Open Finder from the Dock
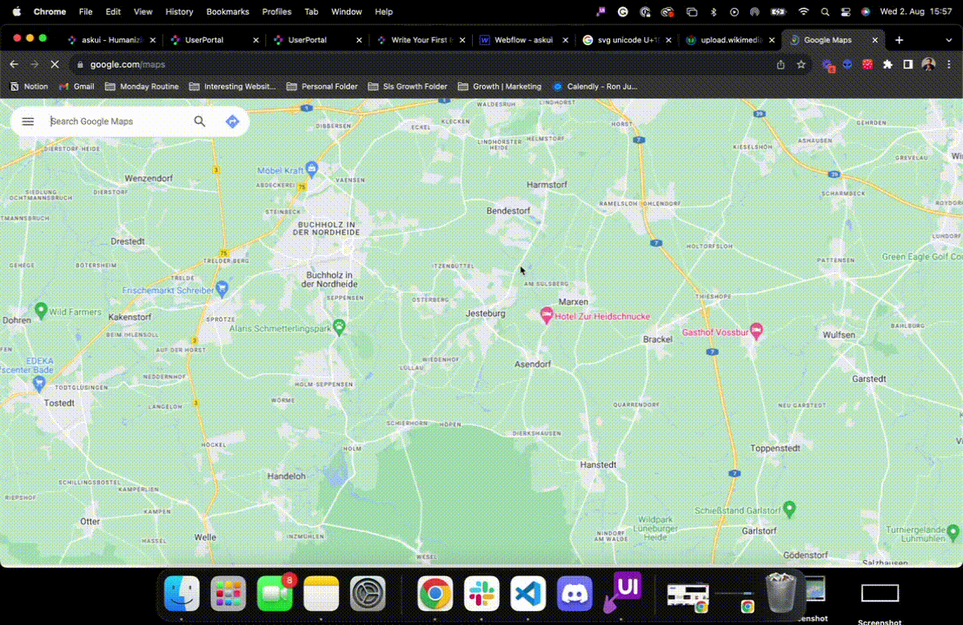The height and width of the screenshot is (625, 963). [182, 593]
